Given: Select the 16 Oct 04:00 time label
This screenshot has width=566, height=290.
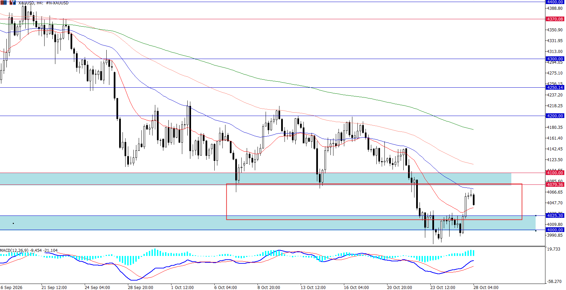Looking at the screenshot, I should (x=356, y=288).
